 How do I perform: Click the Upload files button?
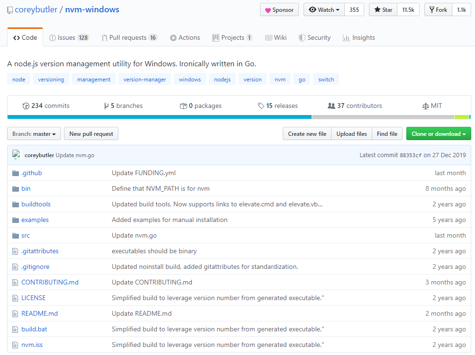352,134
